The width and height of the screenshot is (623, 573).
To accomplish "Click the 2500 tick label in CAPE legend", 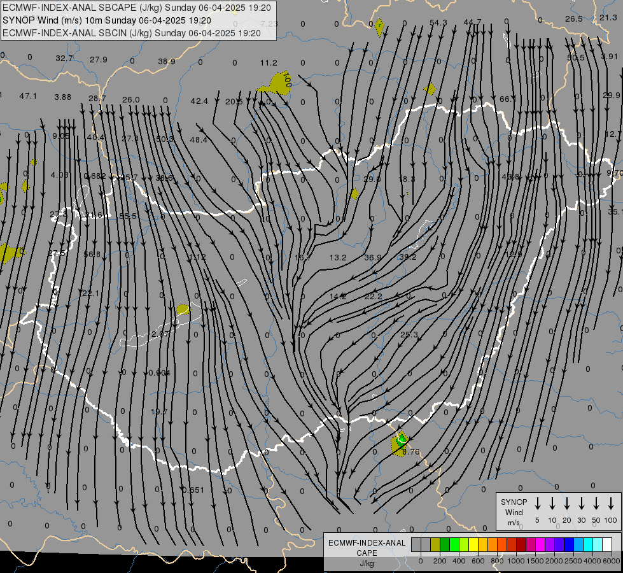I will point(573,561).
